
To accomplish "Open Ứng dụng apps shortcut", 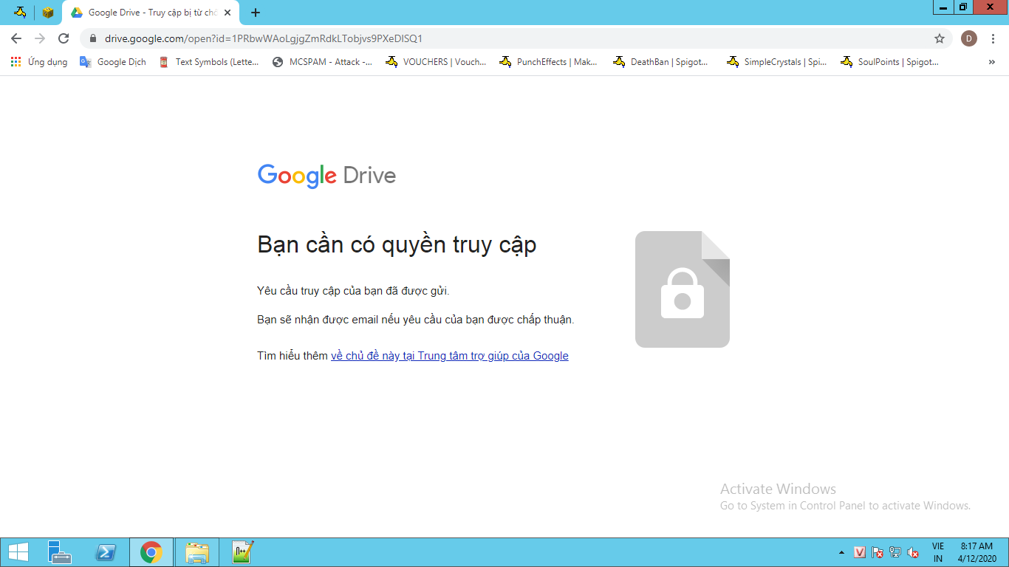I will 39,62.
